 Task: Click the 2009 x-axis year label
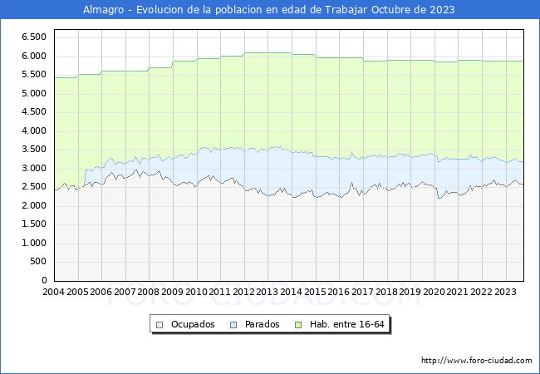(x=173, y=292)
